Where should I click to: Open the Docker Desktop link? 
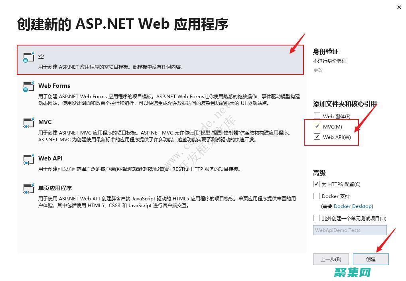pos(353,206)
